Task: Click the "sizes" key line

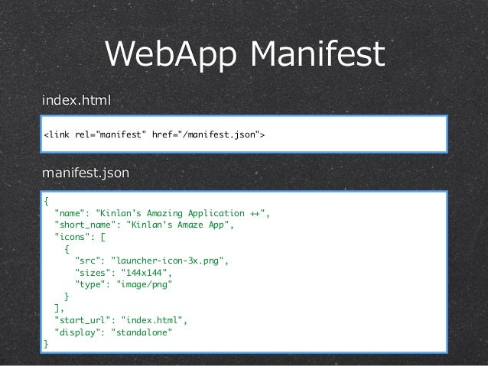Action: pos(123,273)
